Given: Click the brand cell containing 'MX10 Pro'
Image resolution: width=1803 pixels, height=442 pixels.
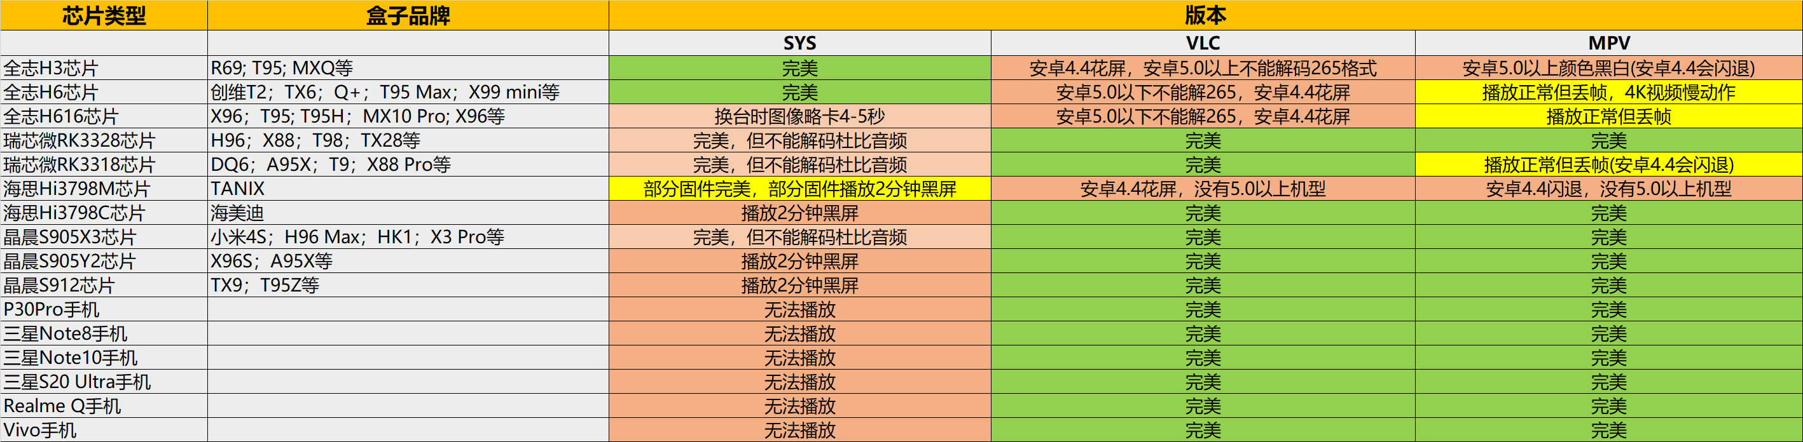Looking at the screenshot, I should (x=408, y=116).
